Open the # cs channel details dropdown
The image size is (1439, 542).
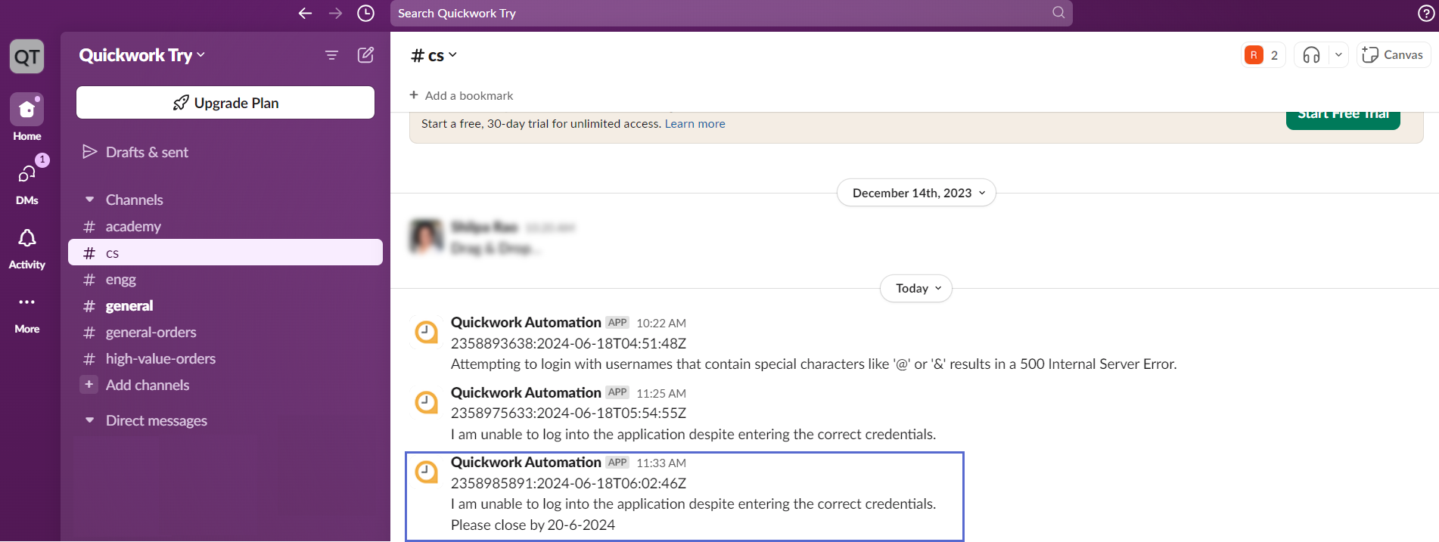click(x=434, y=55)
